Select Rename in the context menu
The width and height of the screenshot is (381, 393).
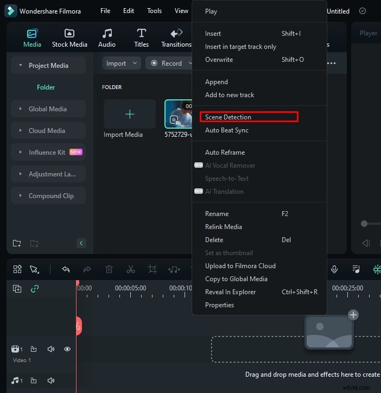[x=259, y=213]
